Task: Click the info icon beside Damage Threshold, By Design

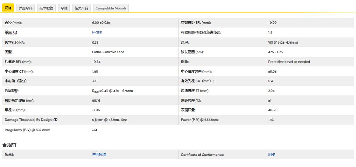Action: (55, 119)
